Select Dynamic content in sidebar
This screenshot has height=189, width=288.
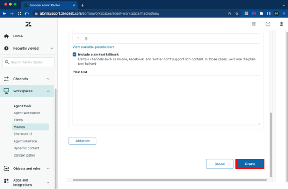[x=26, y=148]
